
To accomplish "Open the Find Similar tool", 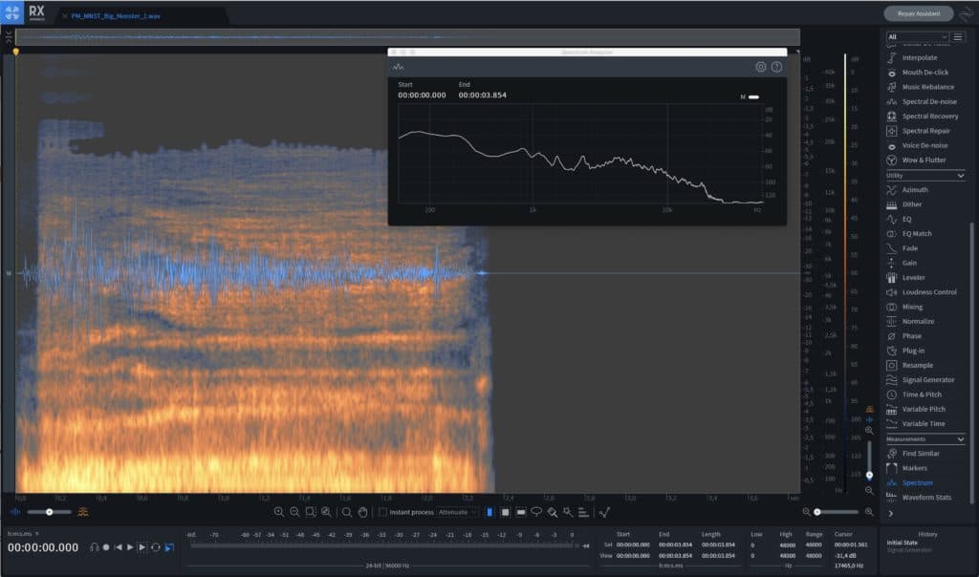I will coord(921,454).
